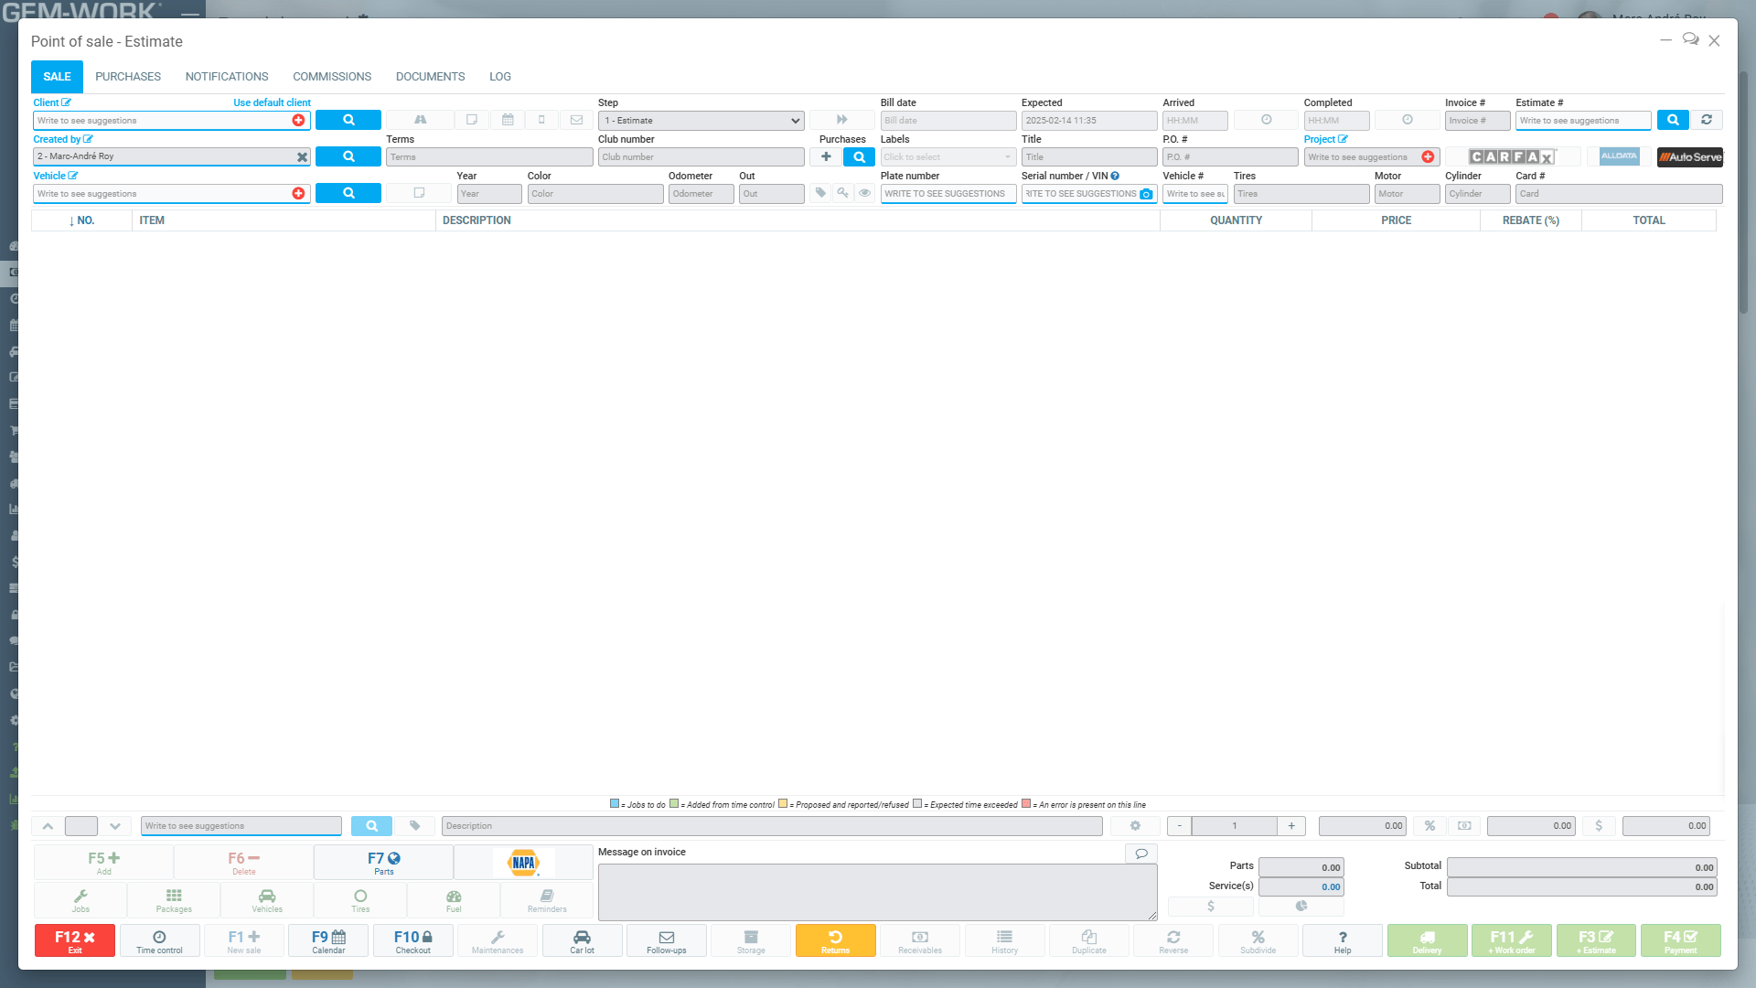Click the CARFAX logo button
1756x988 pixels.
tap(1512, 157)
